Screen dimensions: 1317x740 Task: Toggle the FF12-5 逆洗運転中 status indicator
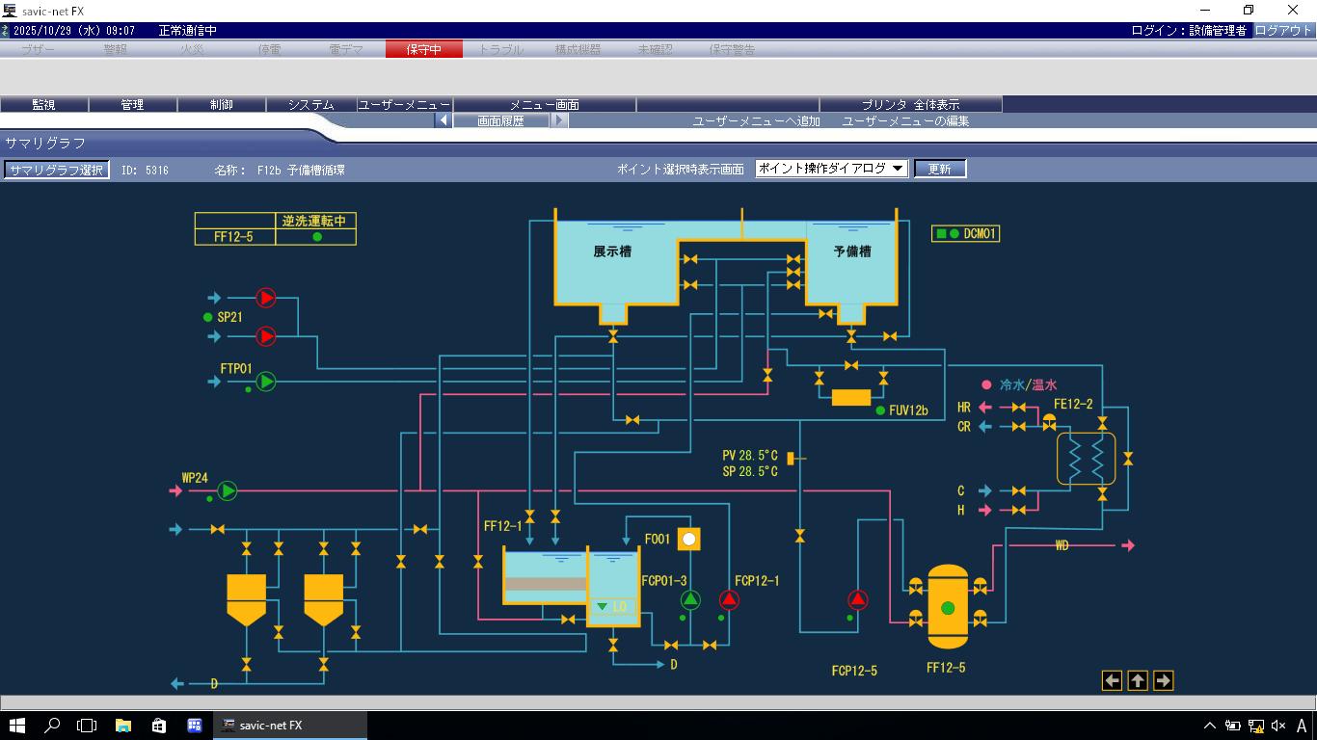[316, 237]
